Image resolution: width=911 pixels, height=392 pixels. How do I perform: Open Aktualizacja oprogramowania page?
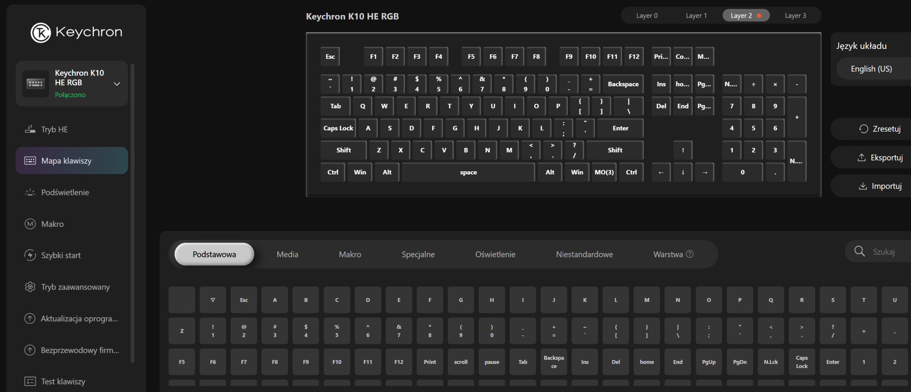[79, 318]
